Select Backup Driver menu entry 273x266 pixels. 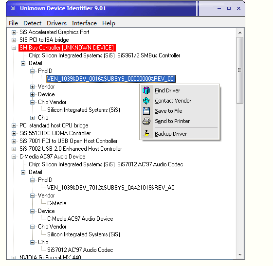coord(180,134)
